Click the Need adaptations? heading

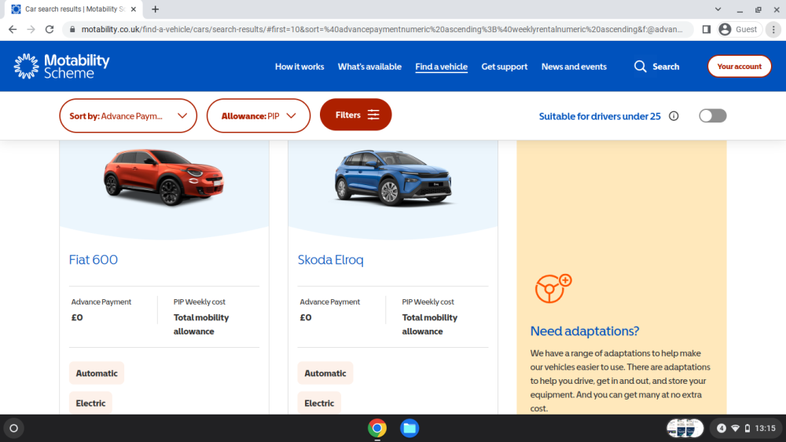pos(585,331)
